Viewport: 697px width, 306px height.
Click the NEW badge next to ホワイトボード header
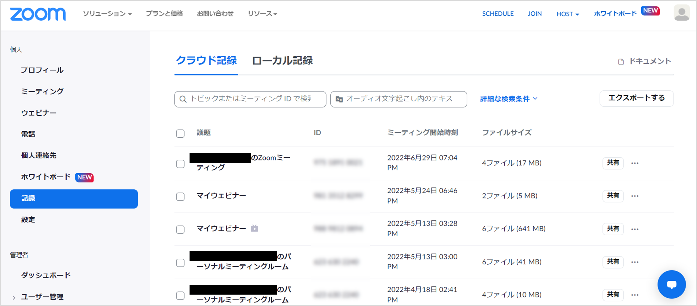click(650, 11)
